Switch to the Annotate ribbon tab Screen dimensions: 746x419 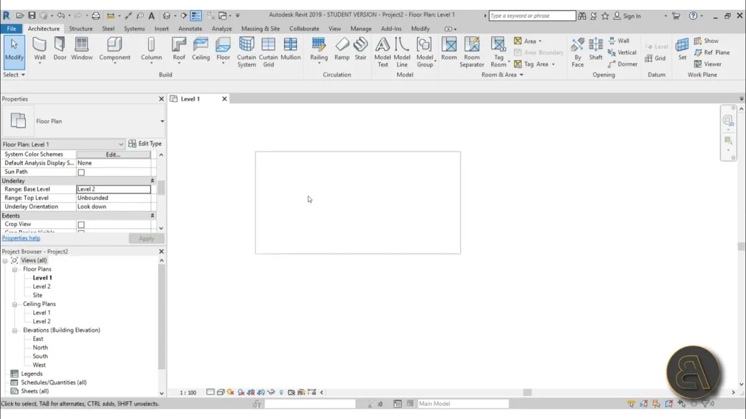tap(190, 29)
